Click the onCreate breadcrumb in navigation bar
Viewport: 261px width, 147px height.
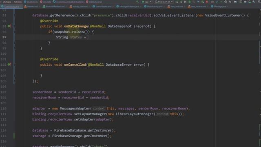(46, 2)
